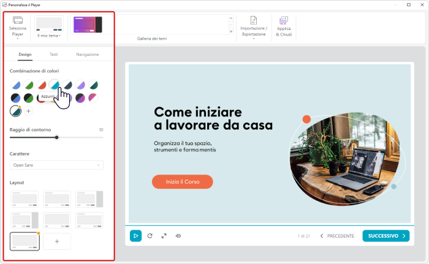Expand the full theme gallery list
The image size is (429, 264).
[231, 31]
